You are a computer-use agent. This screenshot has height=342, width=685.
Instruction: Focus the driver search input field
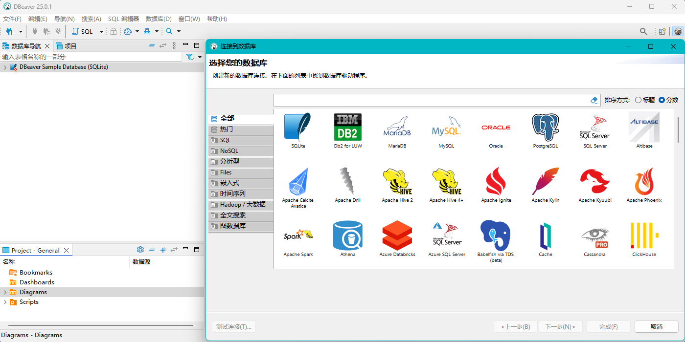tap(431, 100)
